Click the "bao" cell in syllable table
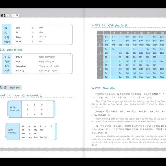This screenshot has width=166, height=166. (141, 37)
